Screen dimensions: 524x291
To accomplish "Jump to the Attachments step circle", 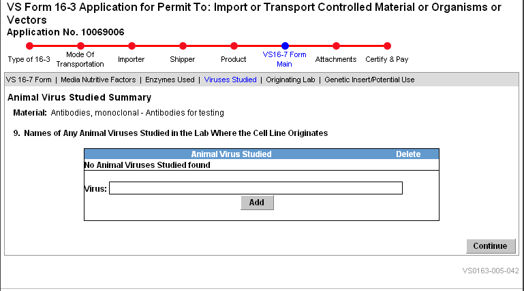I will 336,46.
